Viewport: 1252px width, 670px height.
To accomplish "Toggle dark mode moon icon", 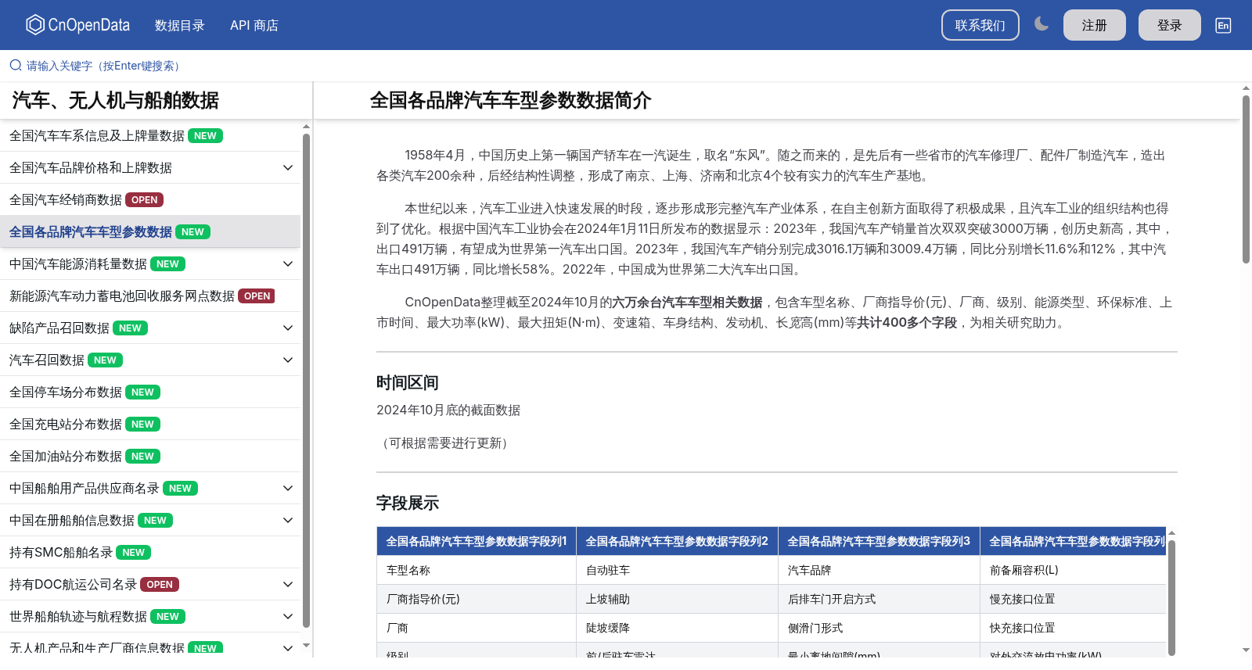I will [1042, 24].
